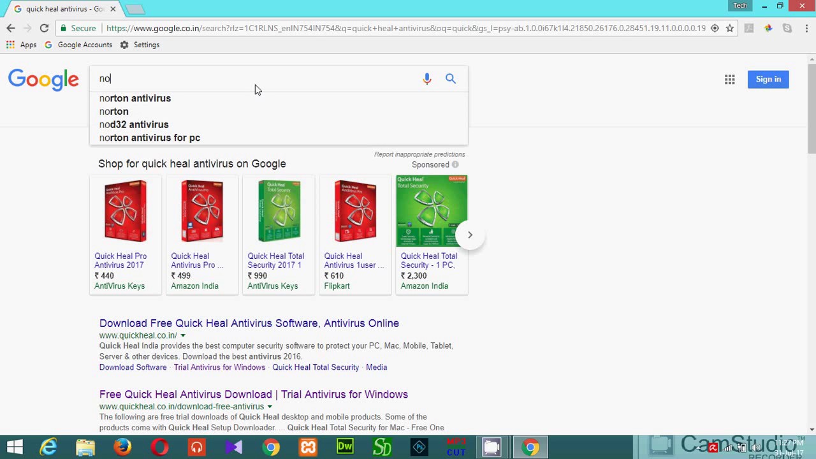Image resolution: width=816 pixels, height=459 pixels.
Task: Click inside the Google search box
Action: [x=255, y=78]
